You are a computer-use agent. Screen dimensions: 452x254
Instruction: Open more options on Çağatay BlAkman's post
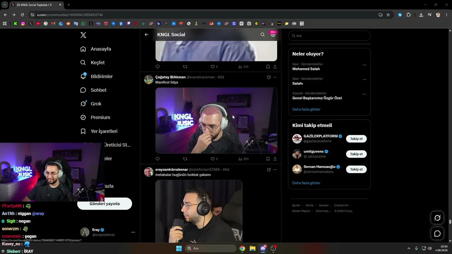(x=275, y=77)
